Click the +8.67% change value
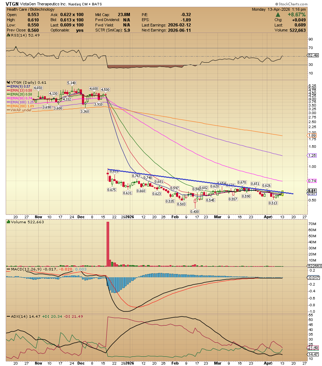 coord(297,15)
